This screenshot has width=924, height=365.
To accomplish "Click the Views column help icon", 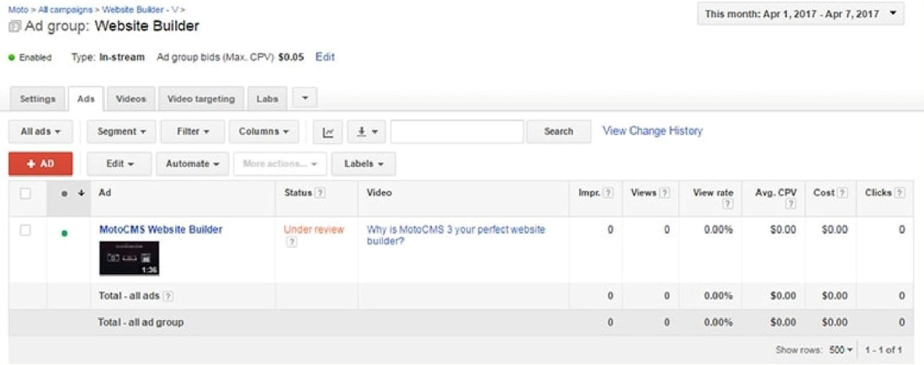I will click(x=665, y=193).
